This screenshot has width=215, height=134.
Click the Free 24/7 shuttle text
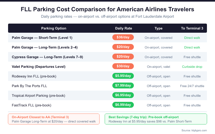pyautogui.click(x=192, y=86)
